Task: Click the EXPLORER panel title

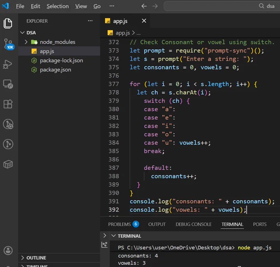Action: (37, 21)
